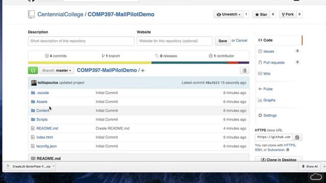Expand the downloaded zip options arrow
Image resolution: width=326 pixels, height=183 pixels.
[x=54, y=166]
